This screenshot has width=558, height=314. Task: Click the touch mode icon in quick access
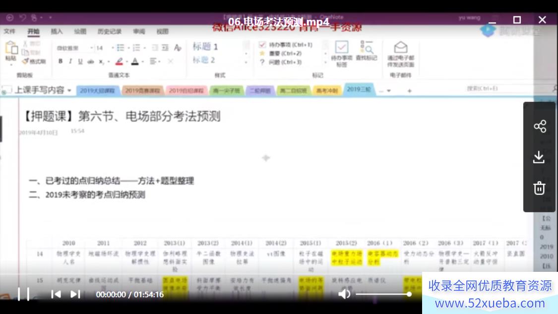34,17
